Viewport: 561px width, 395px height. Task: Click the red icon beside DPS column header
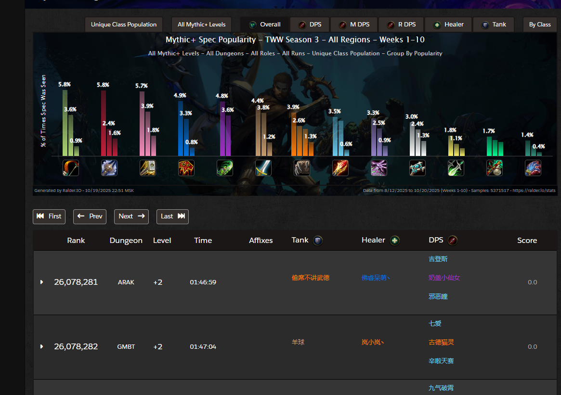[452, 241]
